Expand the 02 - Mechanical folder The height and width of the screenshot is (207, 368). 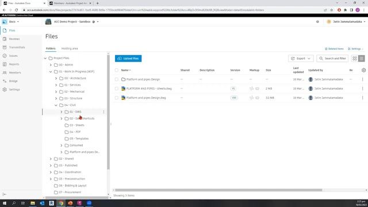click(56, 92)
